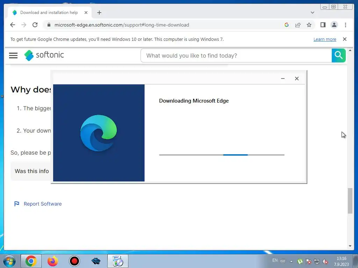358x268 pixels.
Task: Click the network tray icon
Action: tap(317, 261)
